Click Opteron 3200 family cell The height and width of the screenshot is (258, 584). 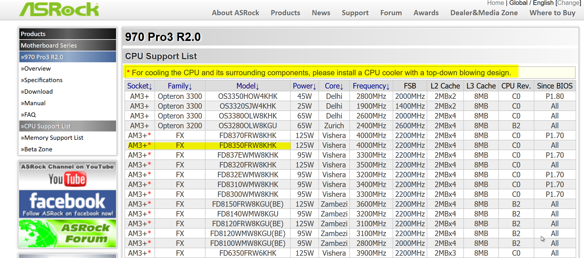[x=180, y=126]
